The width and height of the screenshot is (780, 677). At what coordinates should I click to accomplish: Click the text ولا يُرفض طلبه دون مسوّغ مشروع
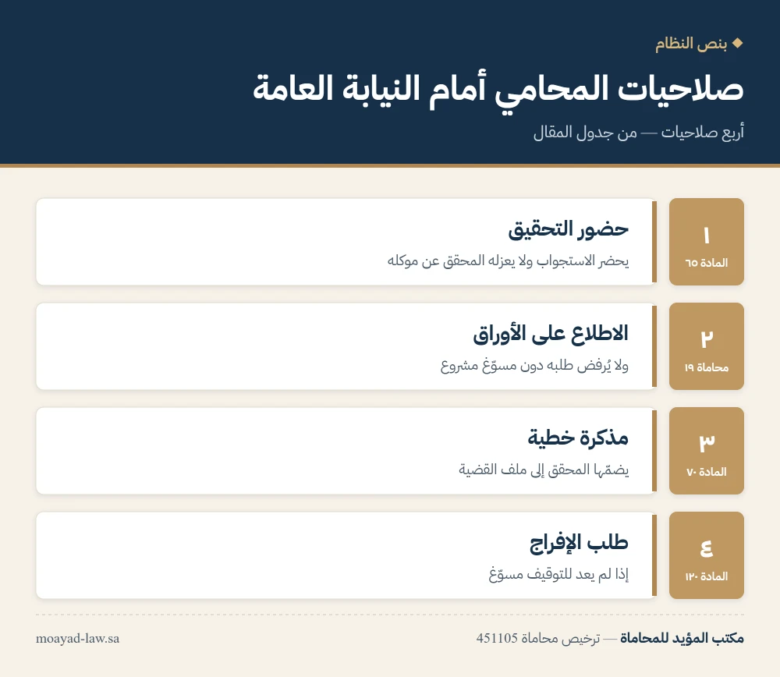(x=534, y=366)
